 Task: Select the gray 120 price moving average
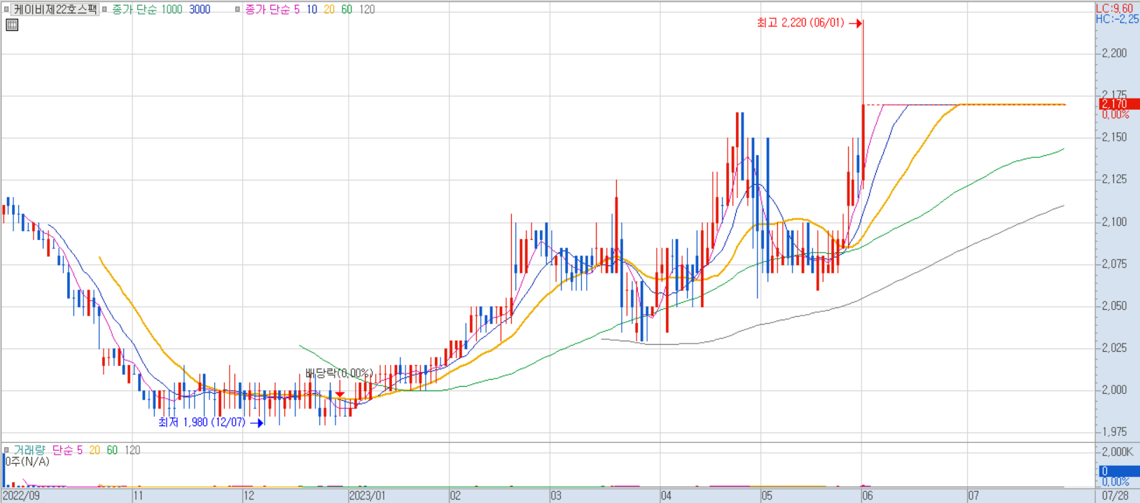point(367,10)
